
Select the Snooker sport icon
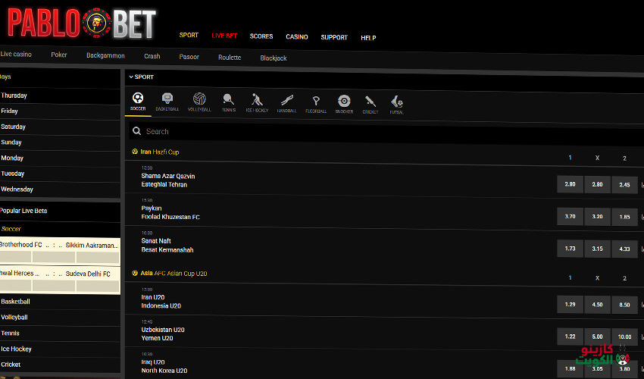(x=344, y=102)
